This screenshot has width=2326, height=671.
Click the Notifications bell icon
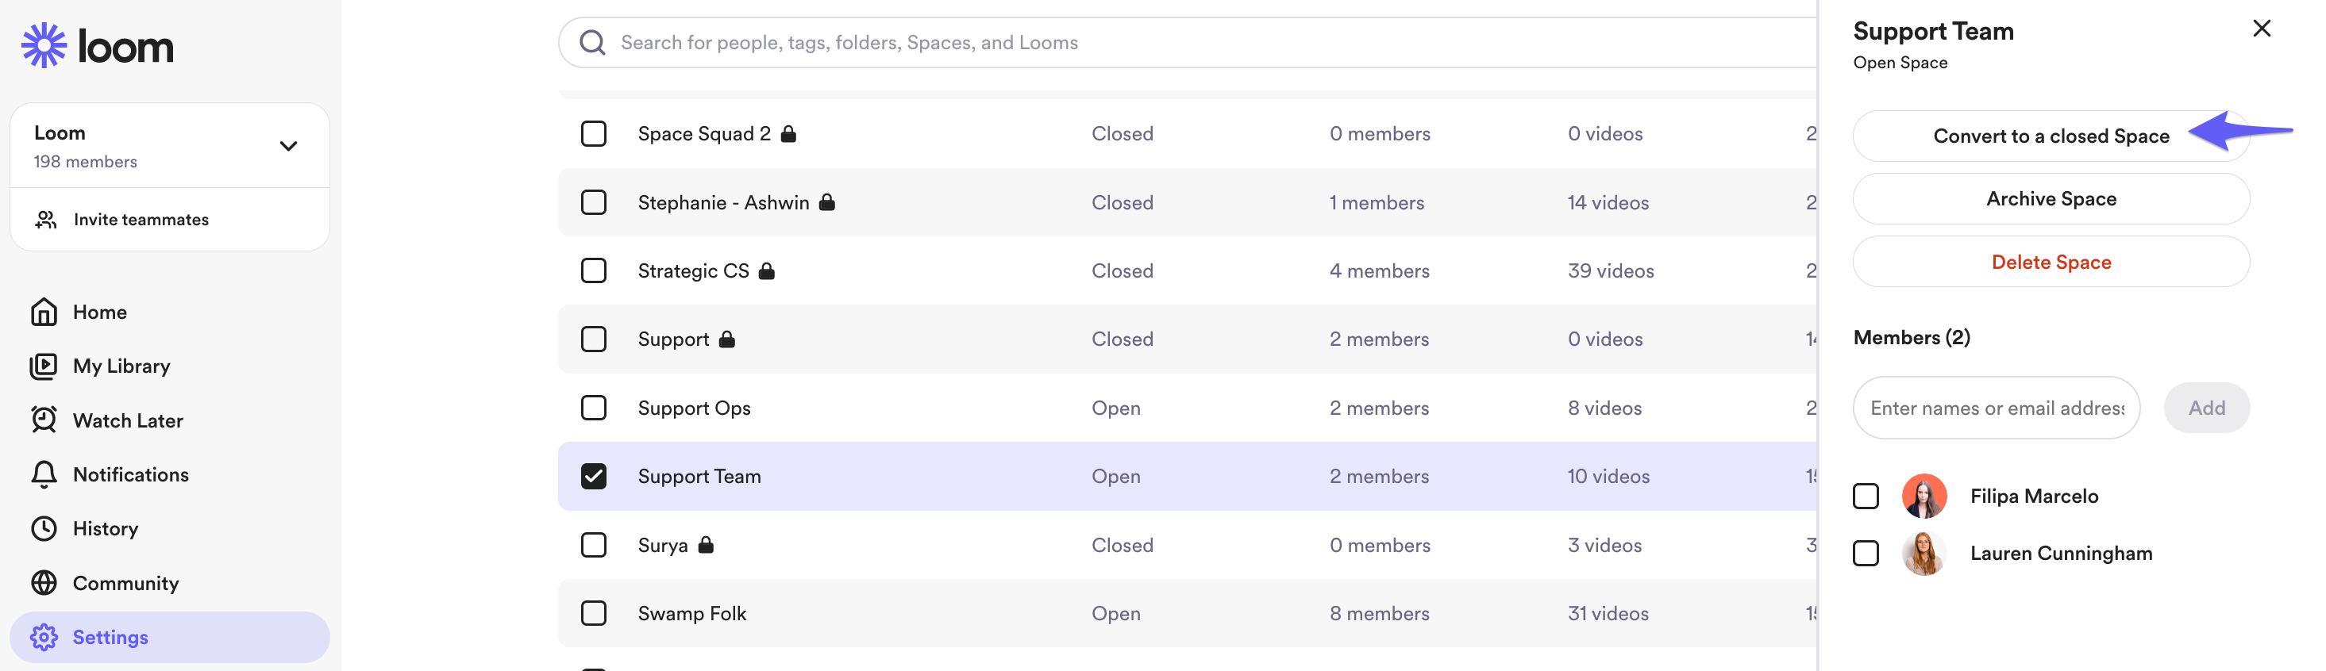coord(44,474)
